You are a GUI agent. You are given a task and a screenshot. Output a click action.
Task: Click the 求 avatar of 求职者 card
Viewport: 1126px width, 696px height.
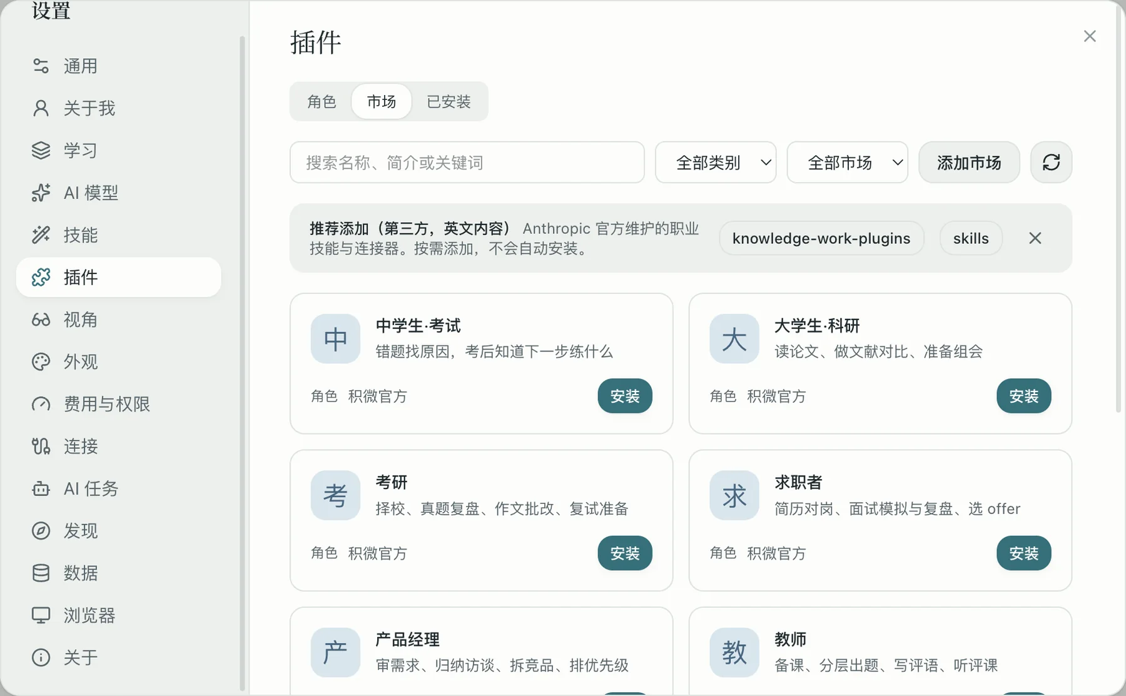point(734,495)
